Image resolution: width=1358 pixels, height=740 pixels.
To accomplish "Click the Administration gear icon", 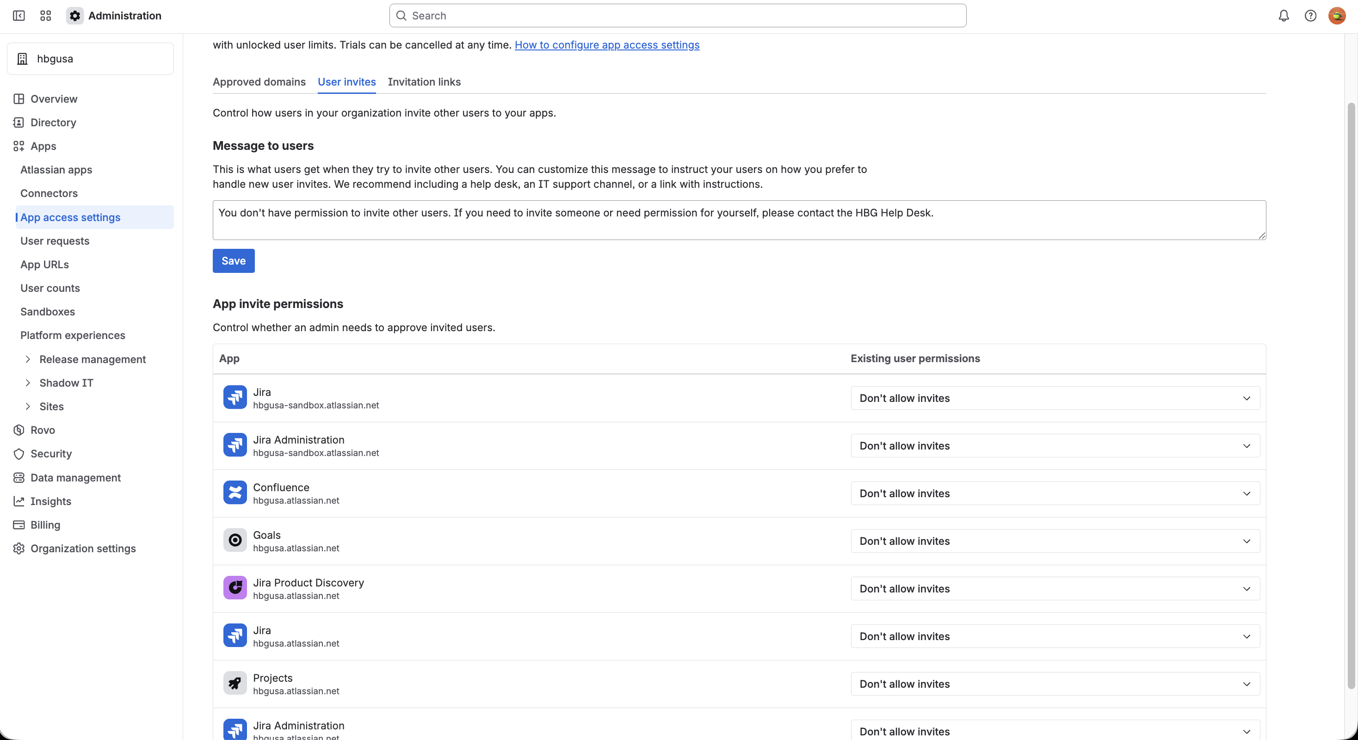I will click(75, 16).
